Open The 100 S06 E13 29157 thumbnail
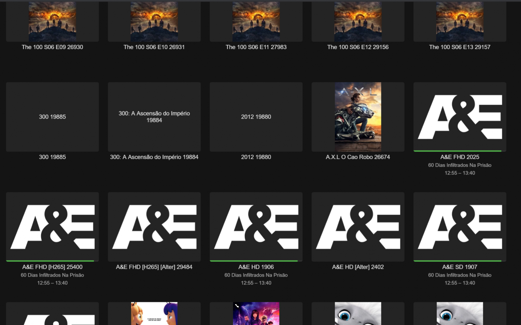 pyautogui.click(x=460, y=21)
